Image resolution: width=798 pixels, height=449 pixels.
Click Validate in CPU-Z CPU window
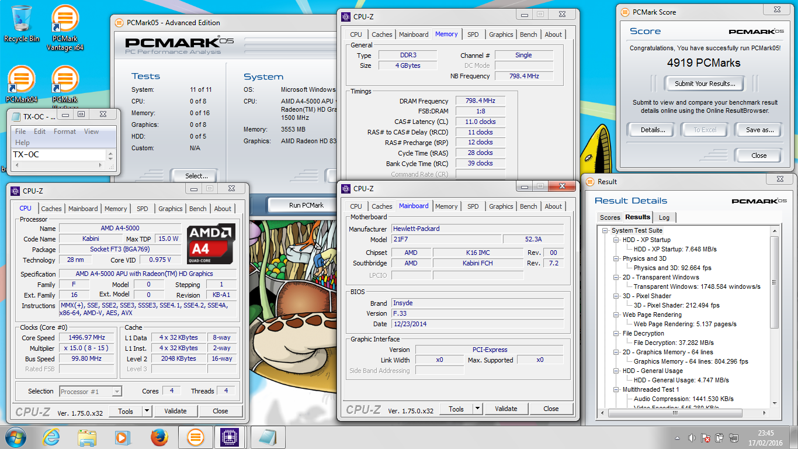point(175,412)
